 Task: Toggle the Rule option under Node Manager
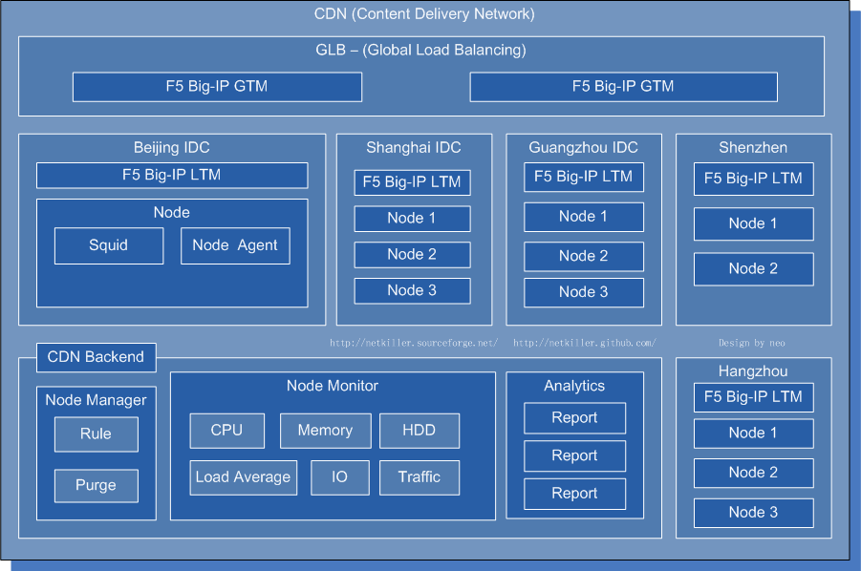[96, 434]
